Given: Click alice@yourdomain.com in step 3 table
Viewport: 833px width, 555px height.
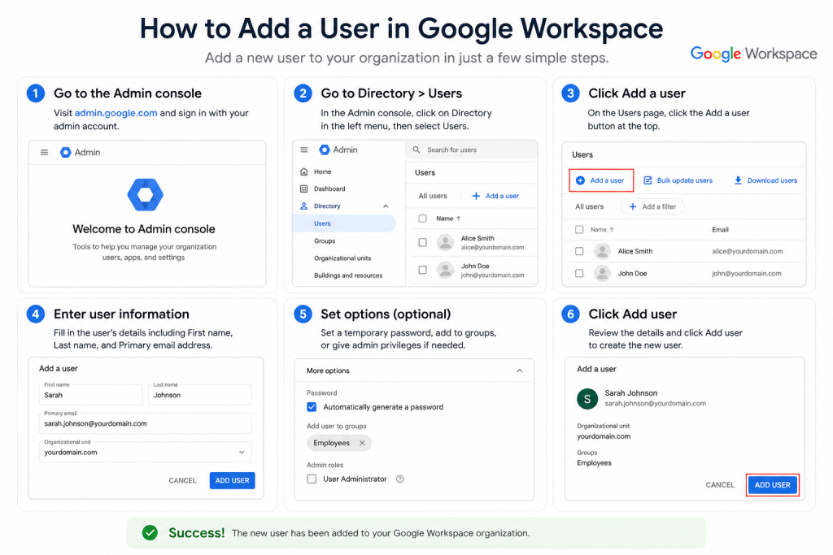Looking at the screenshot, I should pos(747,251).
